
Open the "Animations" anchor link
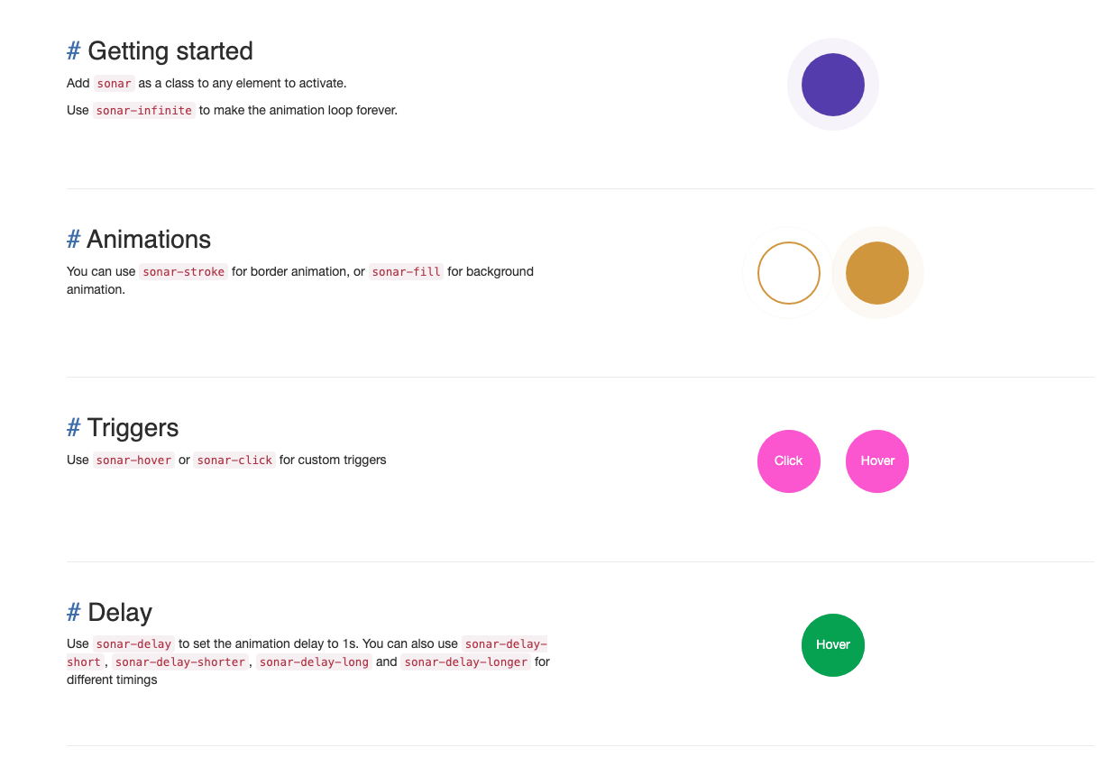coord(74,239)
